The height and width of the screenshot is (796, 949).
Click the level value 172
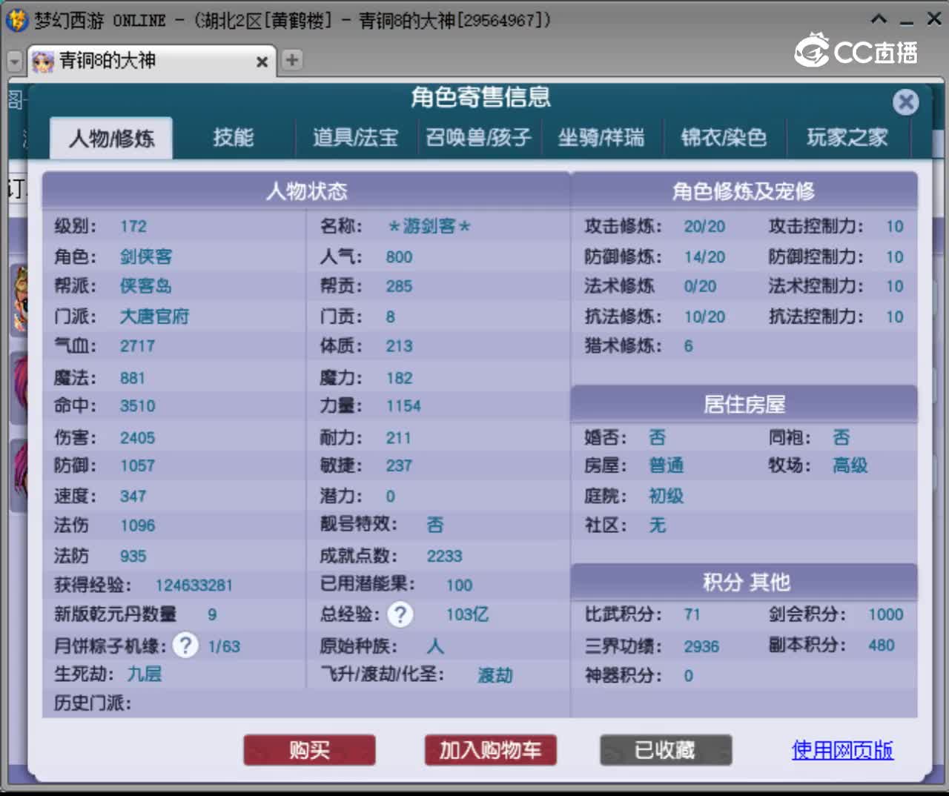coord(133,227)
